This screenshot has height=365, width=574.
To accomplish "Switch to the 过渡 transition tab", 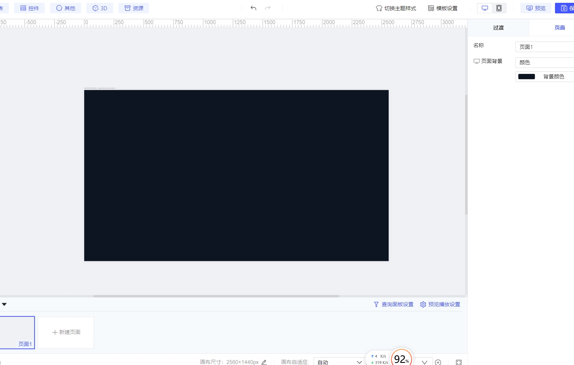I will [x=498, y=27].
